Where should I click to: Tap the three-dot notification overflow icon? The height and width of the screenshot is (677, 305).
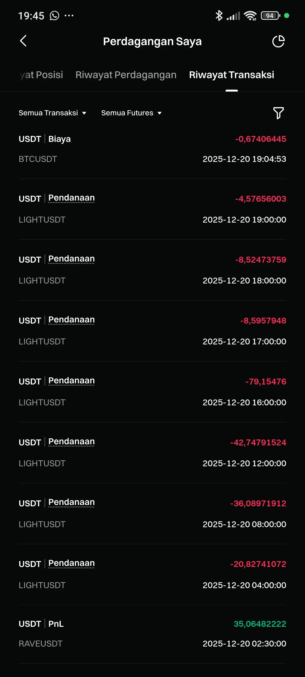(69, 16)
